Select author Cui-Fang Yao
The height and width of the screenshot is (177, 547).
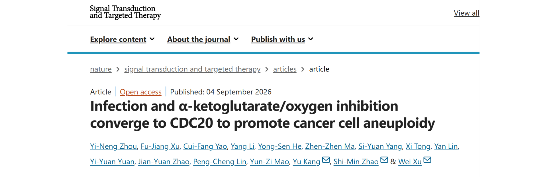[205, 146]
